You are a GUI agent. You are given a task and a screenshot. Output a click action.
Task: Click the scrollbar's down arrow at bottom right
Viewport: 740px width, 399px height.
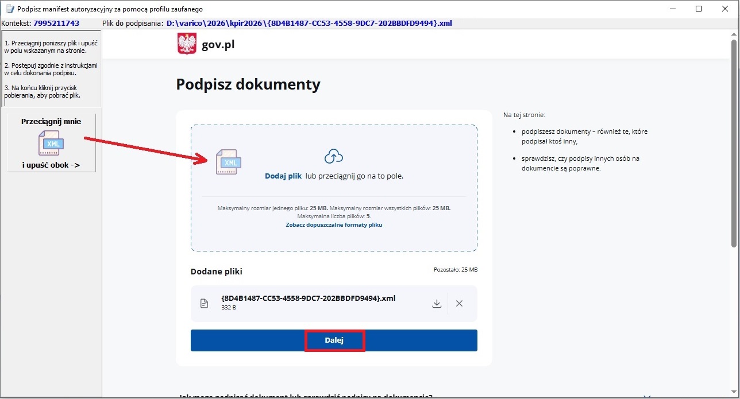pyautogui.click(x=734, y=393)
